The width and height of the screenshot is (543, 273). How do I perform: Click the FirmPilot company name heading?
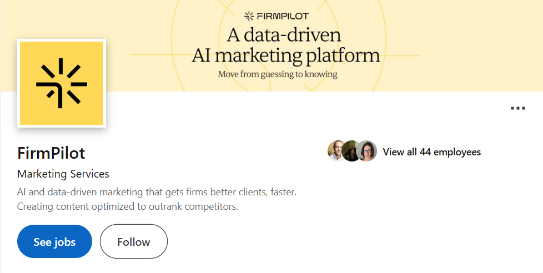tap(51, 153)
